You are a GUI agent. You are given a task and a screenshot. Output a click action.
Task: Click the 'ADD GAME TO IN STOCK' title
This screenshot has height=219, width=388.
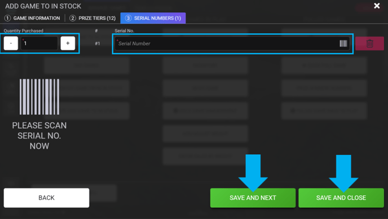pyautogui.click(x=43, y=6)
